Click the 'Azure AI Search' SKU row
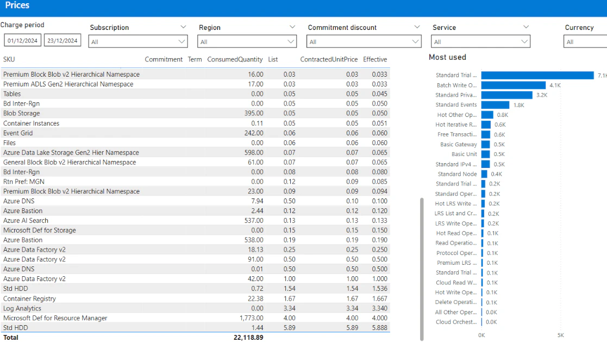Screen dimensions: 607x342 195,220
